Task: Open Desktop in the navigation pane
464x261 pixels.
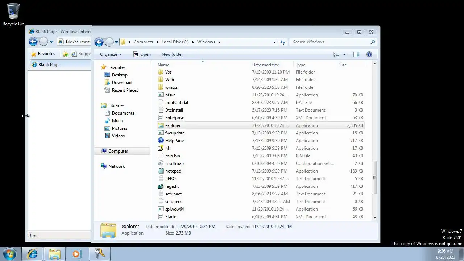Action: pos(119,75)
